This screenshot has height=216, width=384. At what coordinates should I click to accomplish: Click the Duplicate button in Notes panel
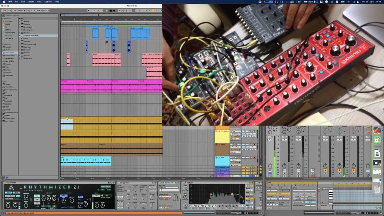[310, 199]
